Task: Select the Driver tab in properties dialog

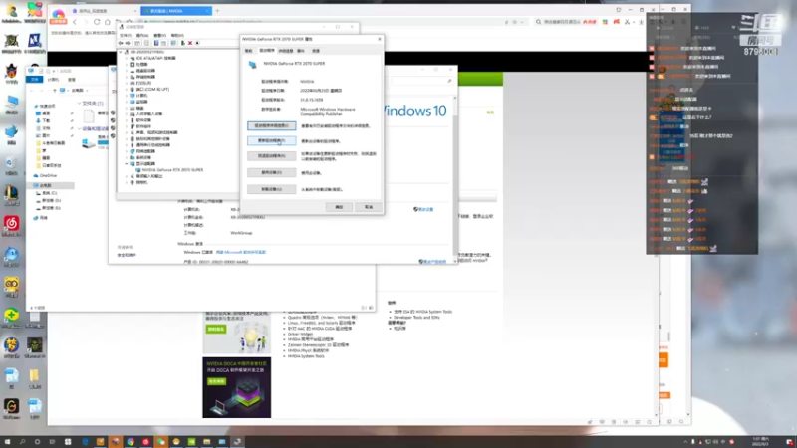Action: [267, 51]
